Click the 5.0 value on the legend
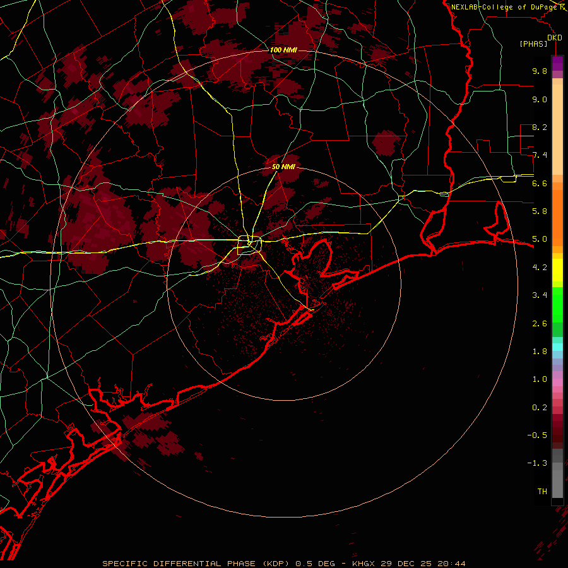 point(540,239)
